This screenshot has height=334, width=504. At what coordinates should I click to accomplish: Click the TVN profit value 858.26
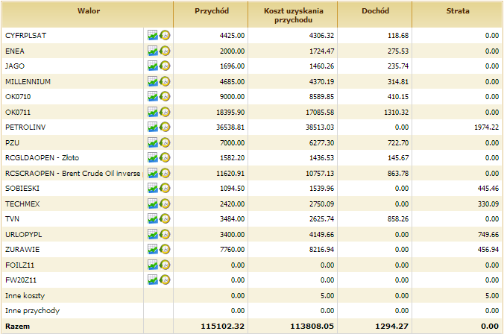(398, 219)
